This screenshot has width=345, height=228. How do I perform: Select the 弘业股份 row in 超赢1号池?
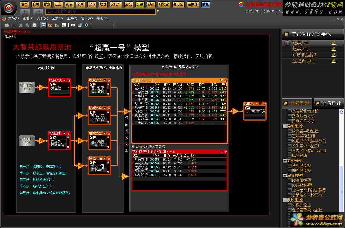coord(179,88)
